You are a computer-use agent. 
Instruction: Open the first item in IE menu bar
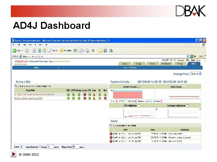14,45
